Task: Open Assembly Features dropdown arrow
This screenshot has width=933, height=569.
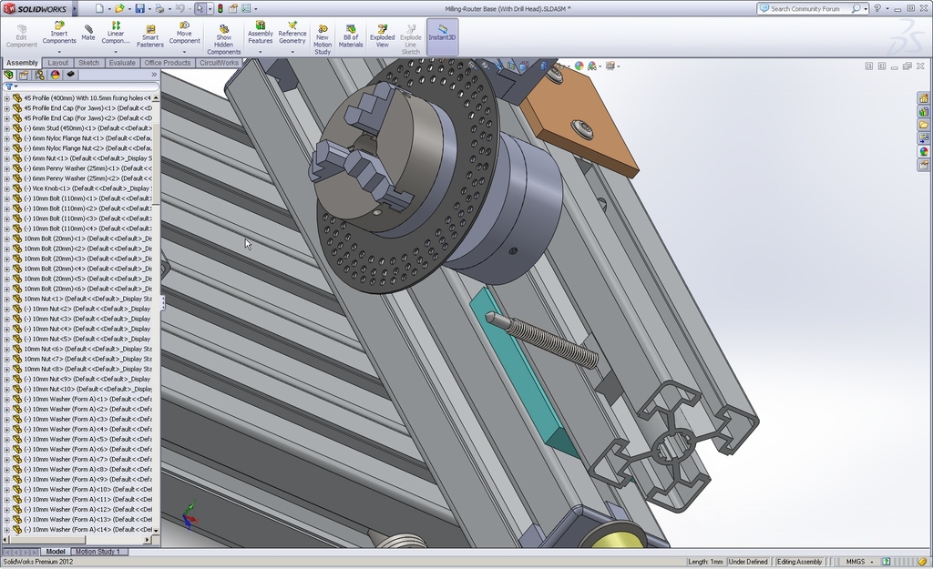Action: click(261, 52)
